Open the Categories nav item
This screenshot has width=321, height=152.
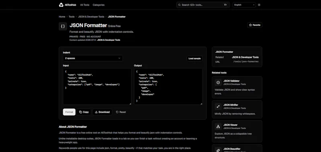(x=98, y=5)
